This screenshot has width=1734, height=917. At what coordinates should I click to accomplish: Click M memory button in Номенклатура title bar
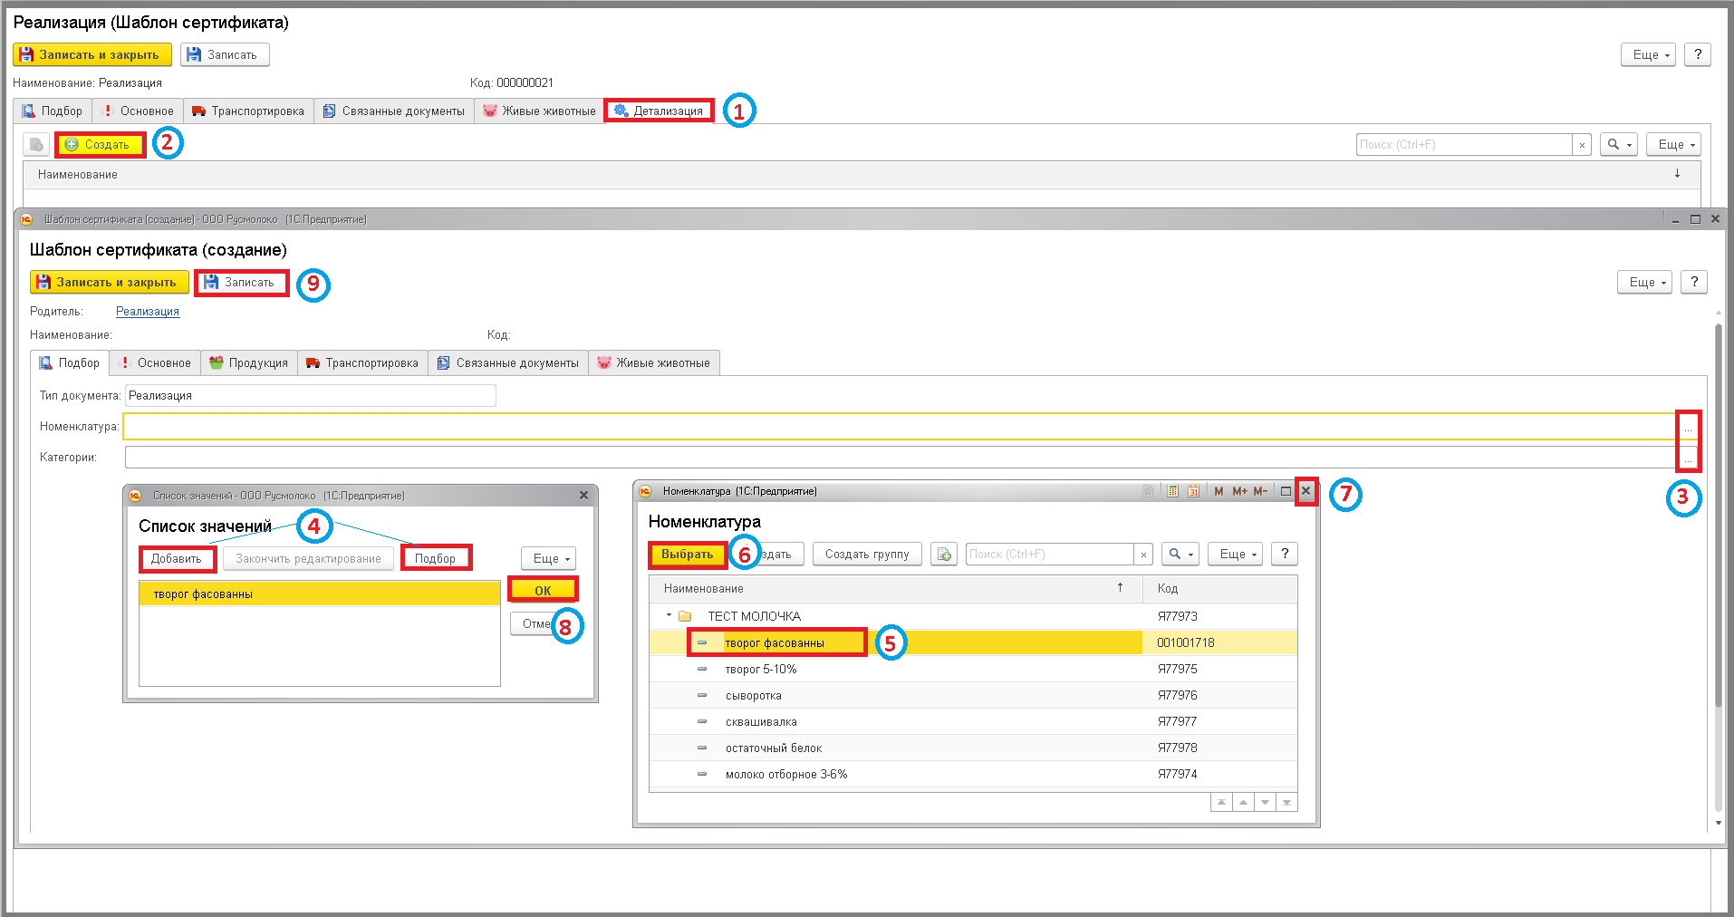1219,491
